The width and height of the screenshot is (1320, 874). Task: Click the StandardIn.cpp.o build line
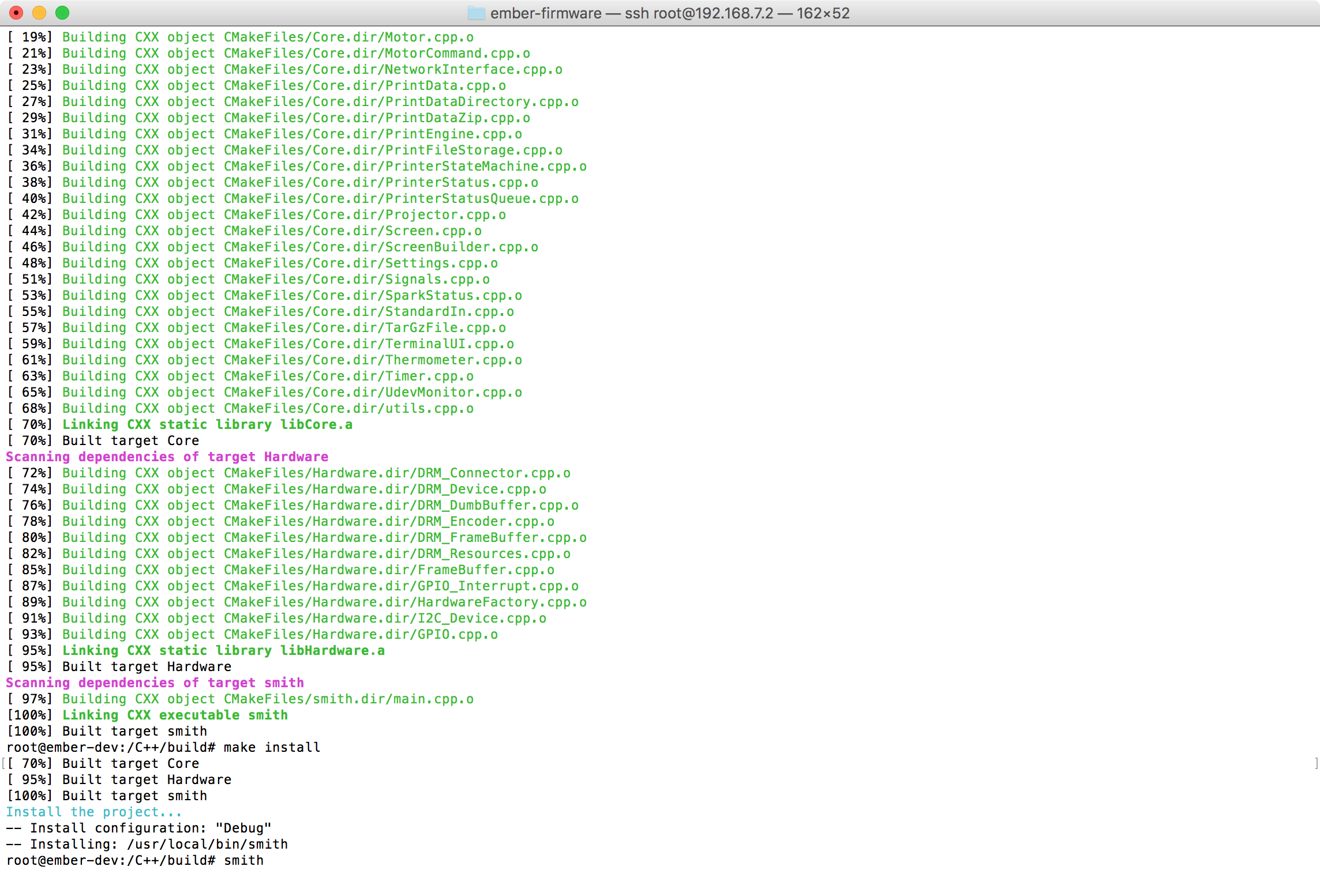point(260,311)
